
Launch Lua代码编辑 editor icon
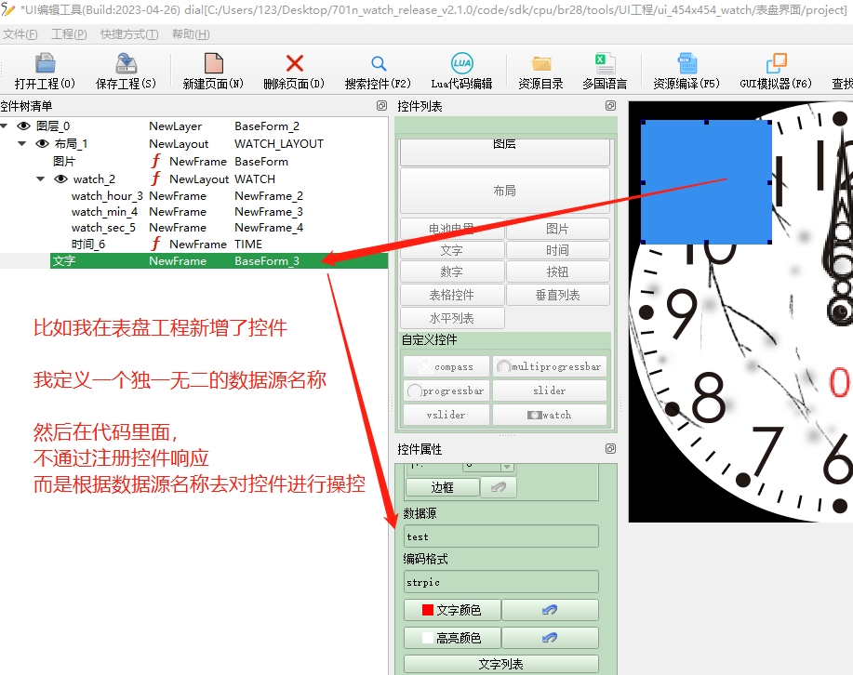click(462, 63)
